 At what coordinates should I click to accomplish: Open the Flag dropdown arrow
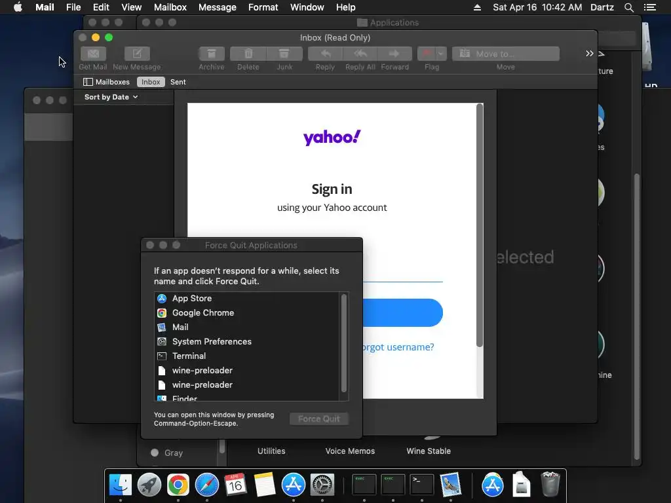[x=441, y=54]
